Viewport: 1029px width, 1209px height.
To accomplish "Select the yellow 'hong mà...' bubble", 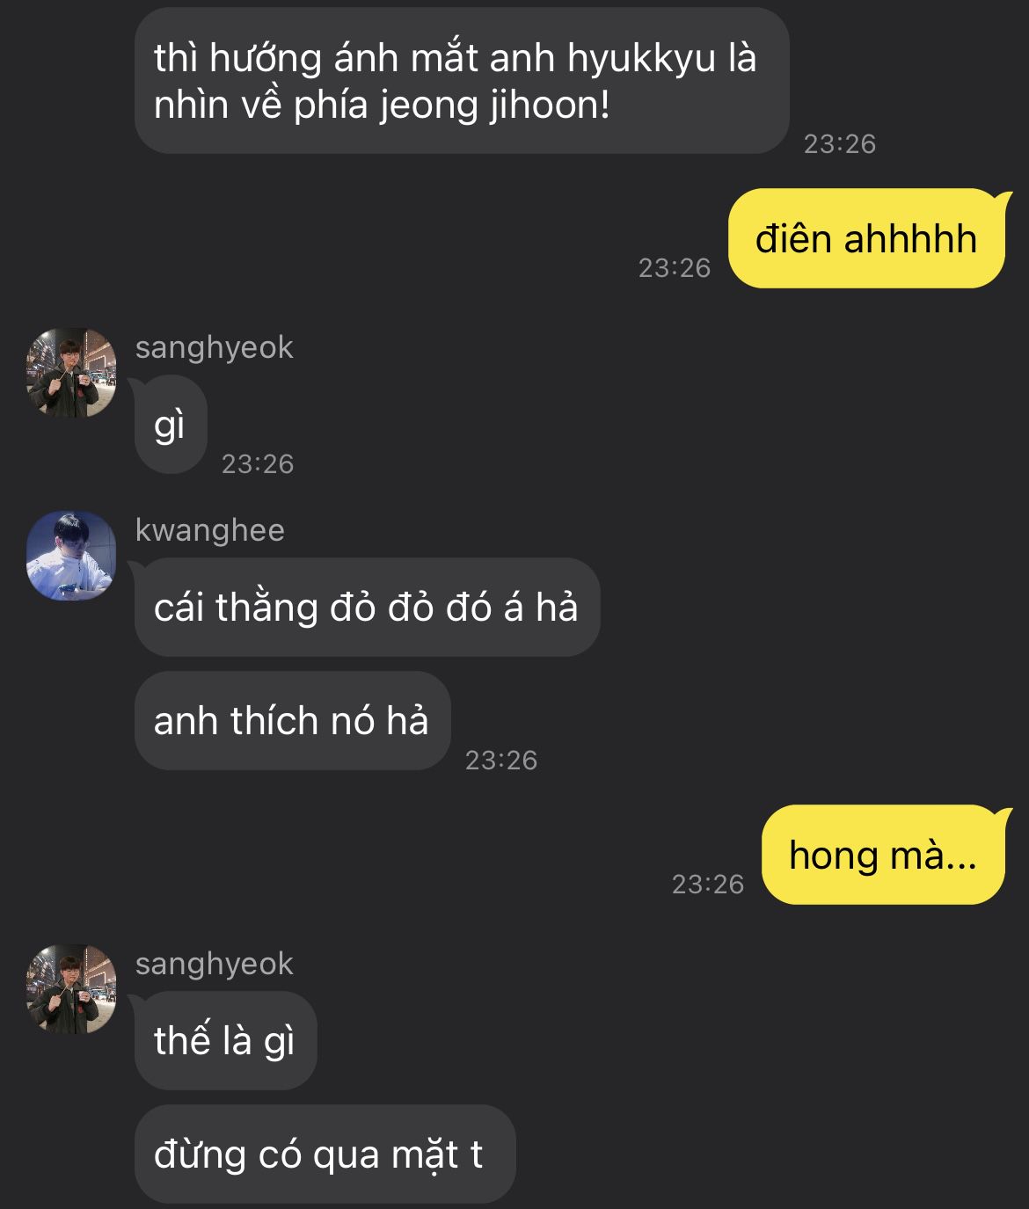I will pyautogui.click(x=883, y=855).
